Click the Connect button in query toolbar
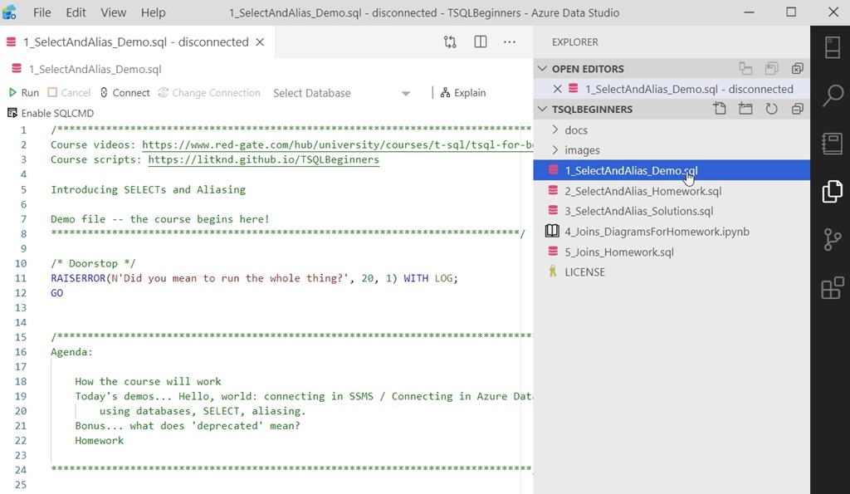The width and height of the screenshot is (850, 494). (125, 93)
